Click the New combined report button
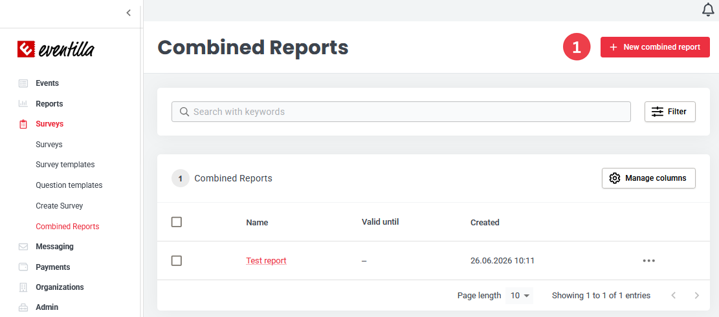 click(656, 47)
